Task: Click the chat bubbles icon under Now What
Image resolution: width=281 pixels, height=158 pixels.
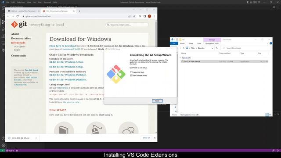Action: click(x=128, y=128)
